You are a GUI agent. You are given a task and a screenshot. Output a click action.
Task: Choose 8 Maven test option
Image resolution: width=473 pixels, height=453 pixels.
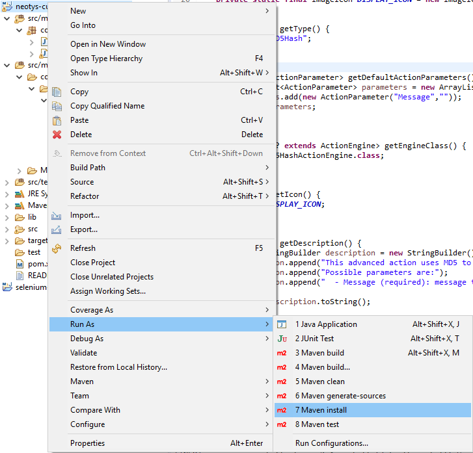pyautogui.click(x=317, y=424)
